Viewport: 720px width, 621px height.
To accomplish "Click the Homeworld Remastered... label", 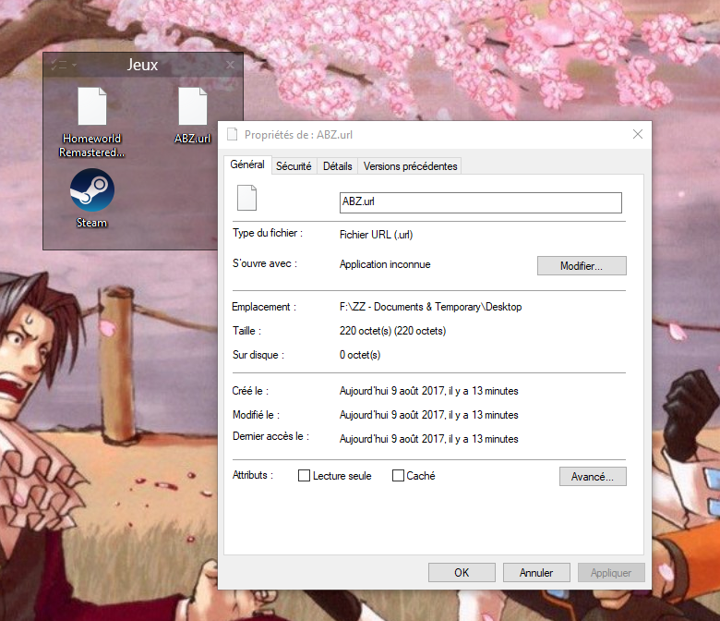I will (91, 145).
